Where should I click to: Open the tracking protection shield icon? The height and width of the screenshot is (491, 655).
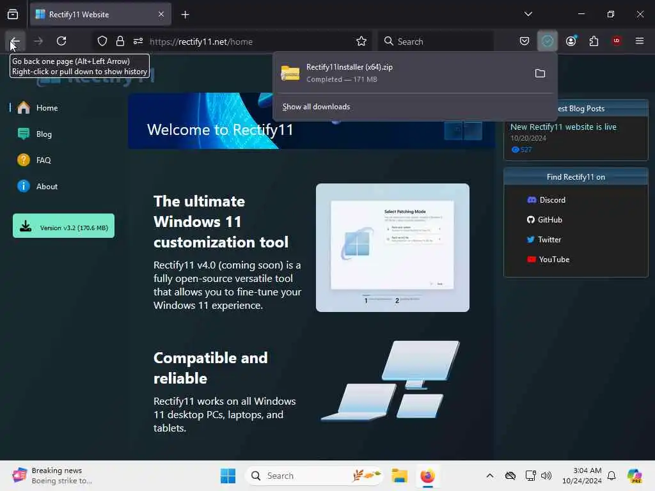pyautogui.click(x=102, y=41)
